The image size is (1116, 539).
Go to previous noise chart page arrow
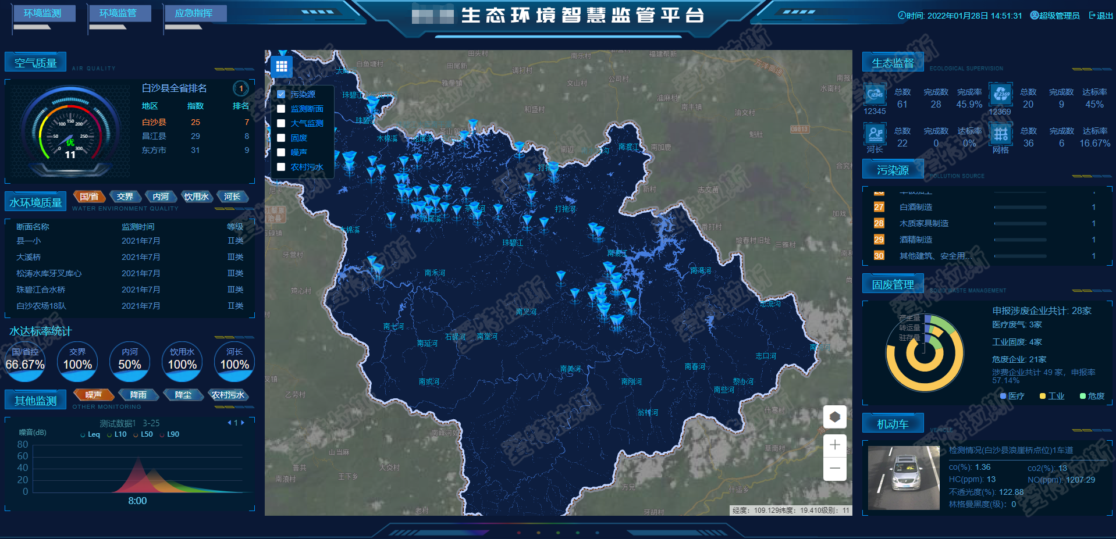229,423
